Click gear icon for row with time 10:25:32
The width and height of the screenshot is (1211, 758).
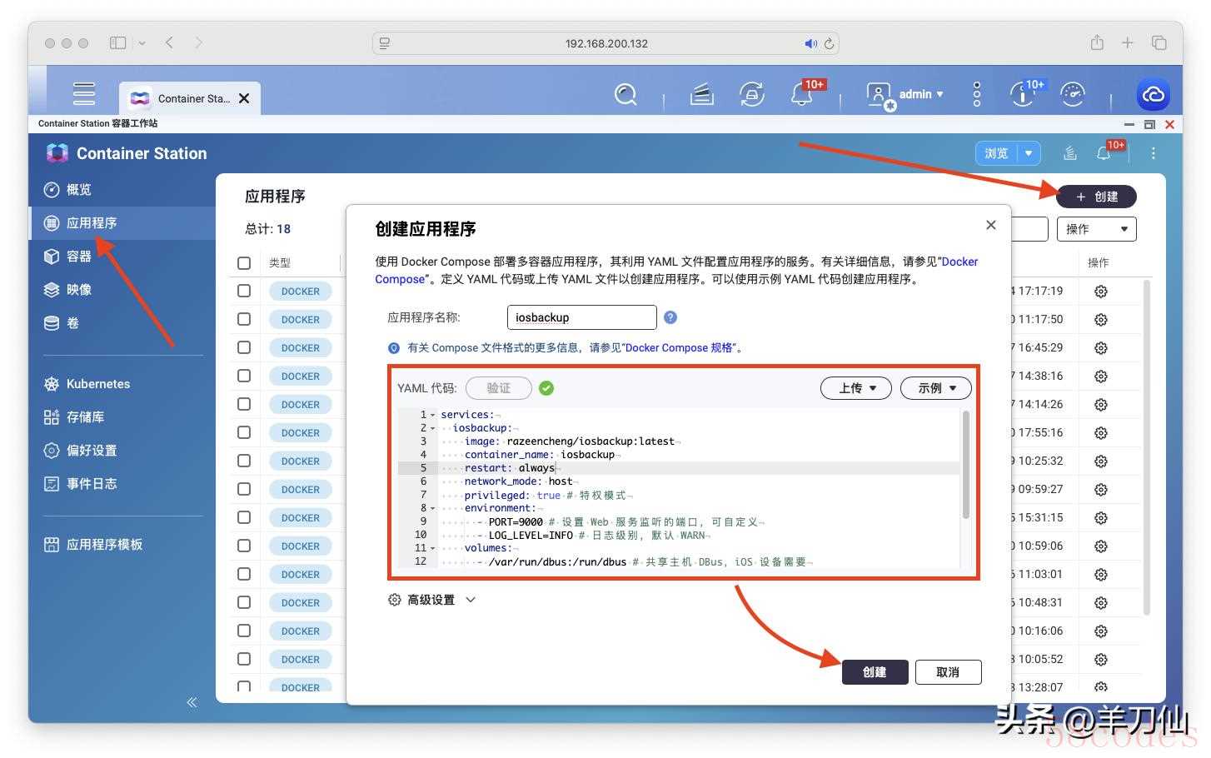tap(1101, 461)
